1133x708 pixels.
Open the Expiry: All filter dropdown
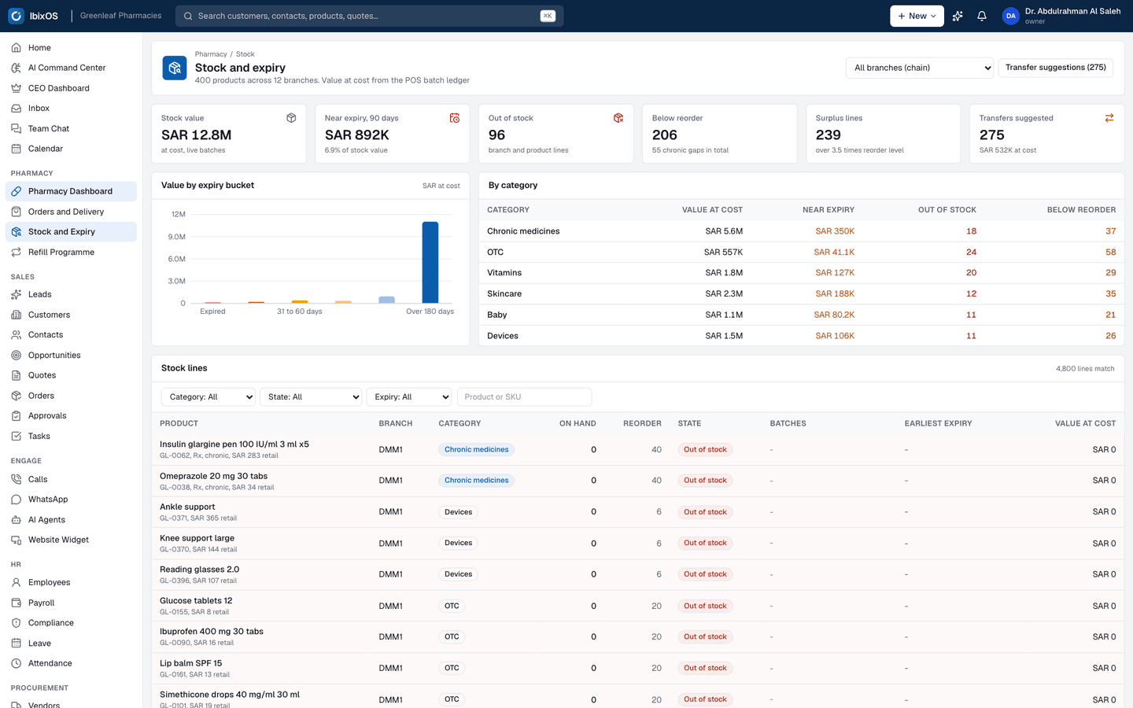tap(409, 397)
